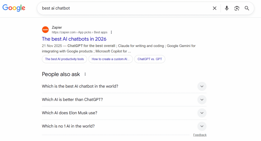The image size is (261, 141).
Task: Select the "ChatGPT vs. GPT" chip
Action: click(150, 59)
